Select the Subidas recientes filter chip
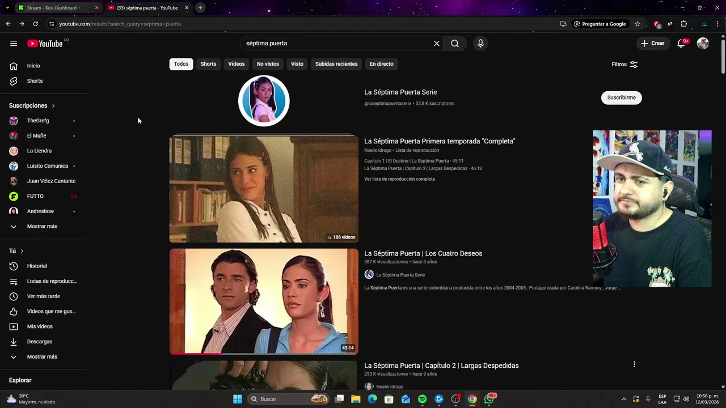726x408 pixels. tap(336, 64)
